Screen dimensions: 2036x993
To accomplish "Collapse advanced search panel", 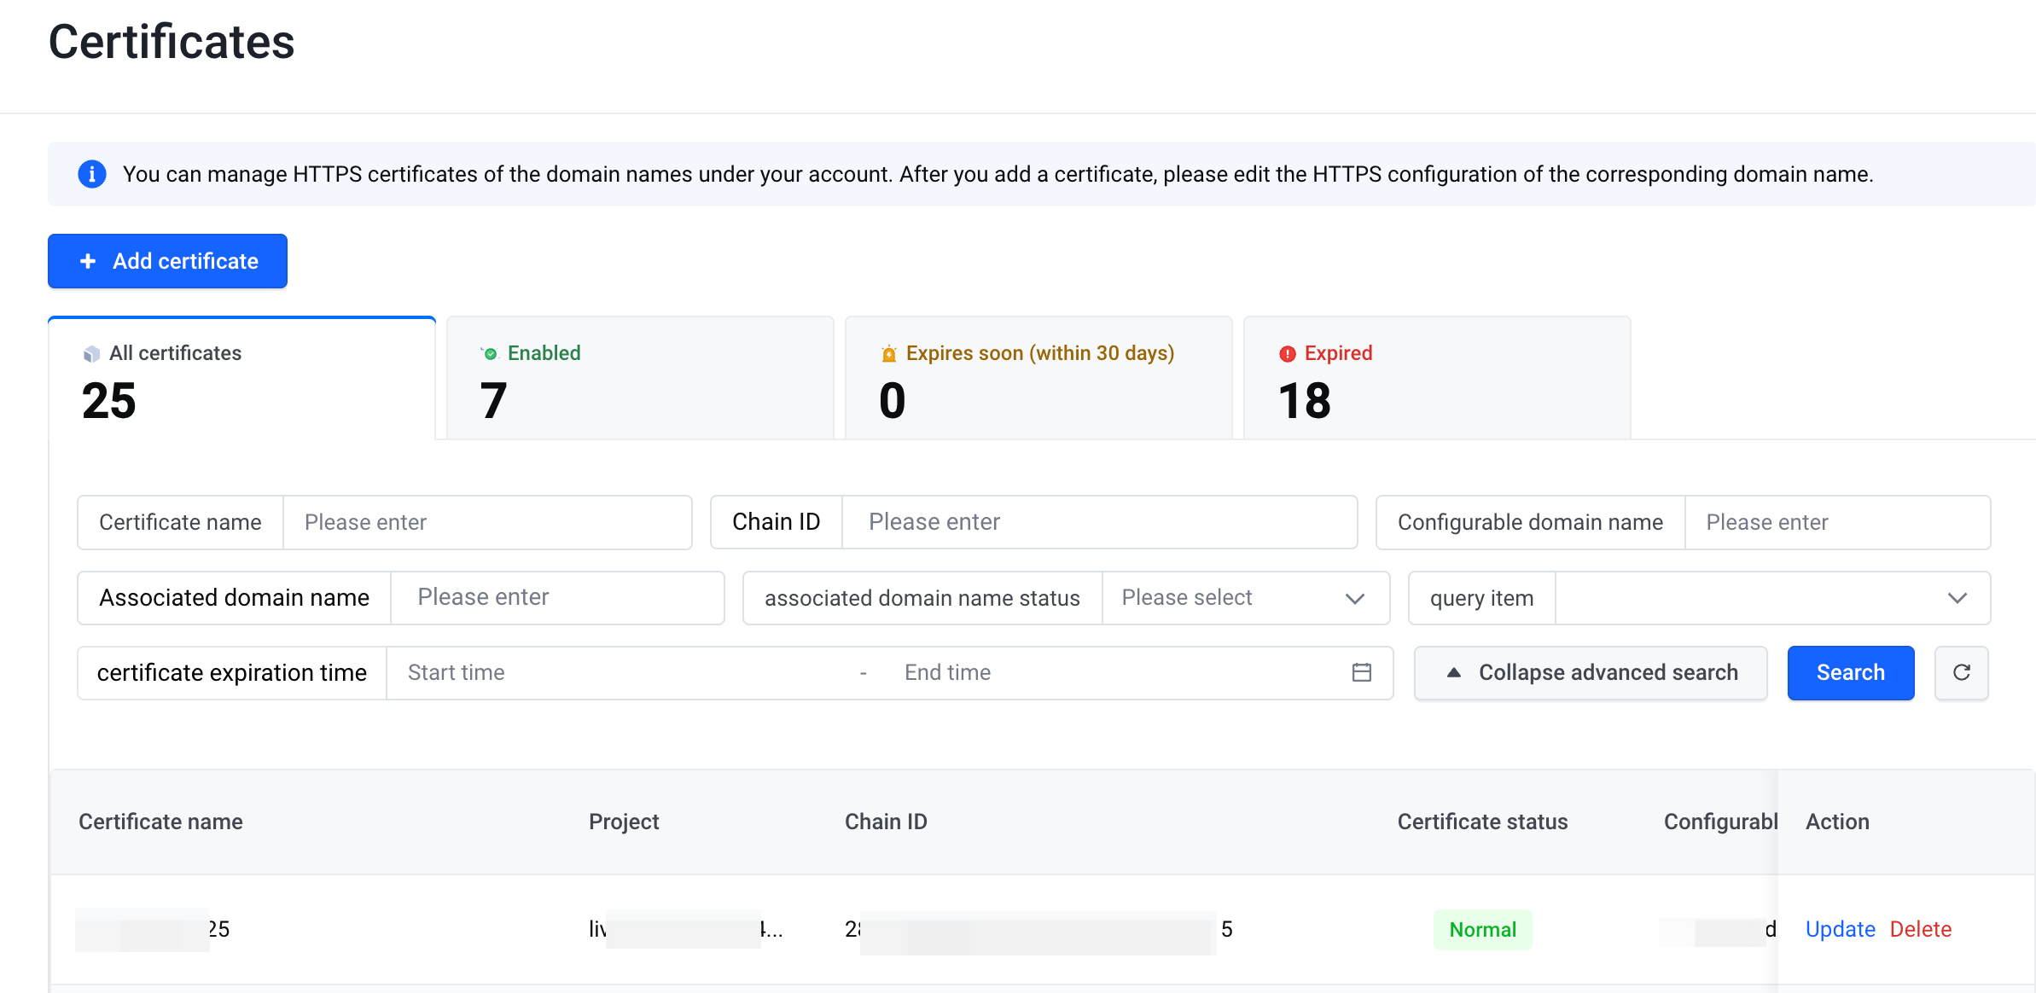I will click(x=1591, y=672).
